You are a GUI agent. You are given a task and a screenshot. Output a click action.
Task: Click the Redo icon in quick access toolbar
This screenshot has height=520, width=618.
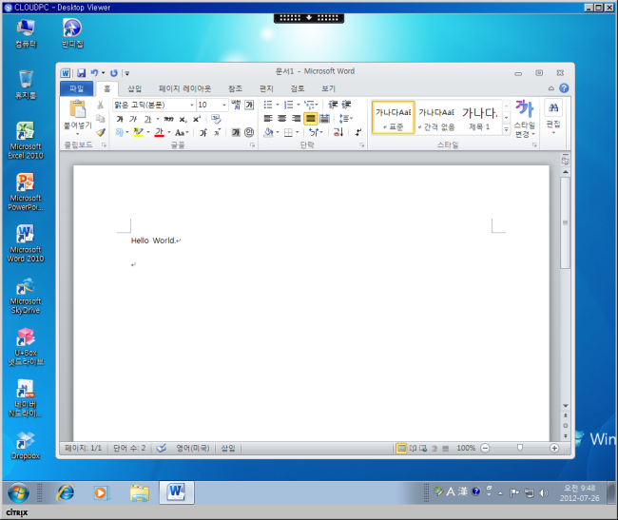pos(114,73)
